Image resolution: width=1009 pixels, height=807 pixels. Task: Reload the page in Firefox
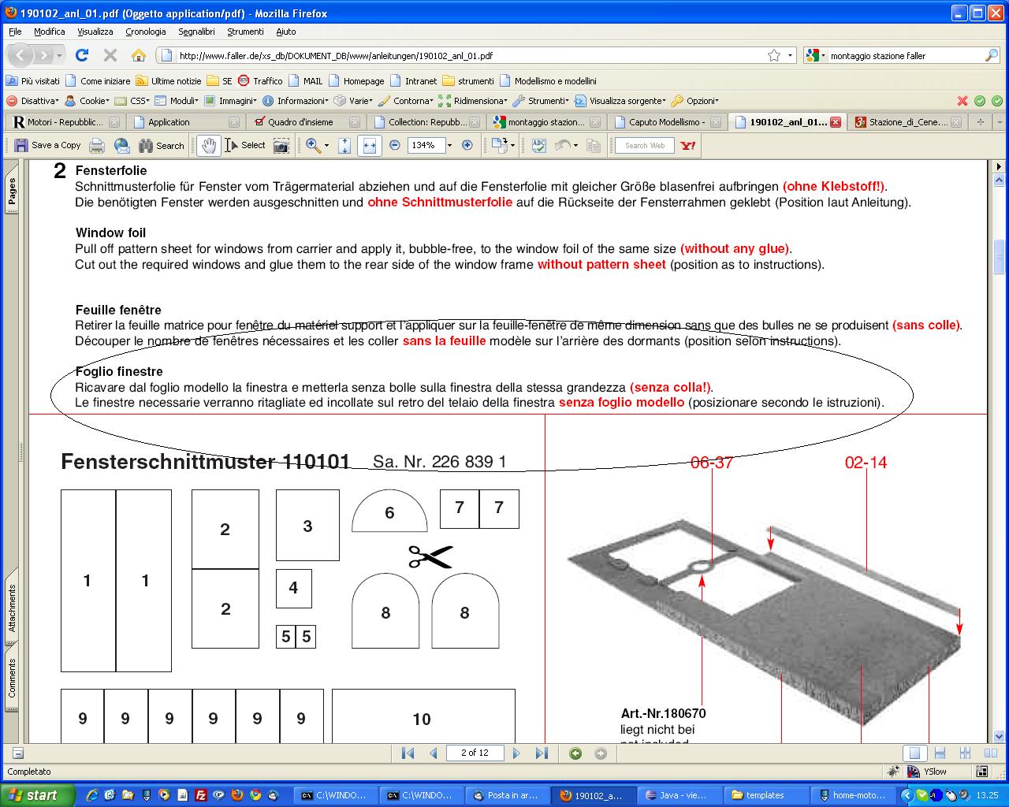(82, 55)
